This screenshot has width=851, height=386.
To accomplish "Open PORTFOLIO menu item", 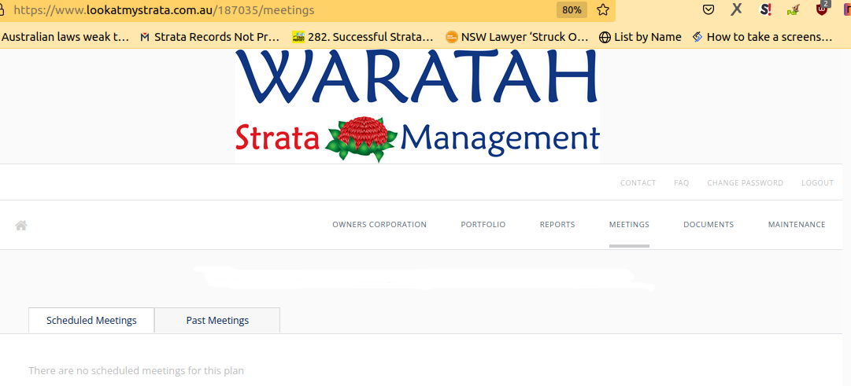I will [x=483, y=224].
